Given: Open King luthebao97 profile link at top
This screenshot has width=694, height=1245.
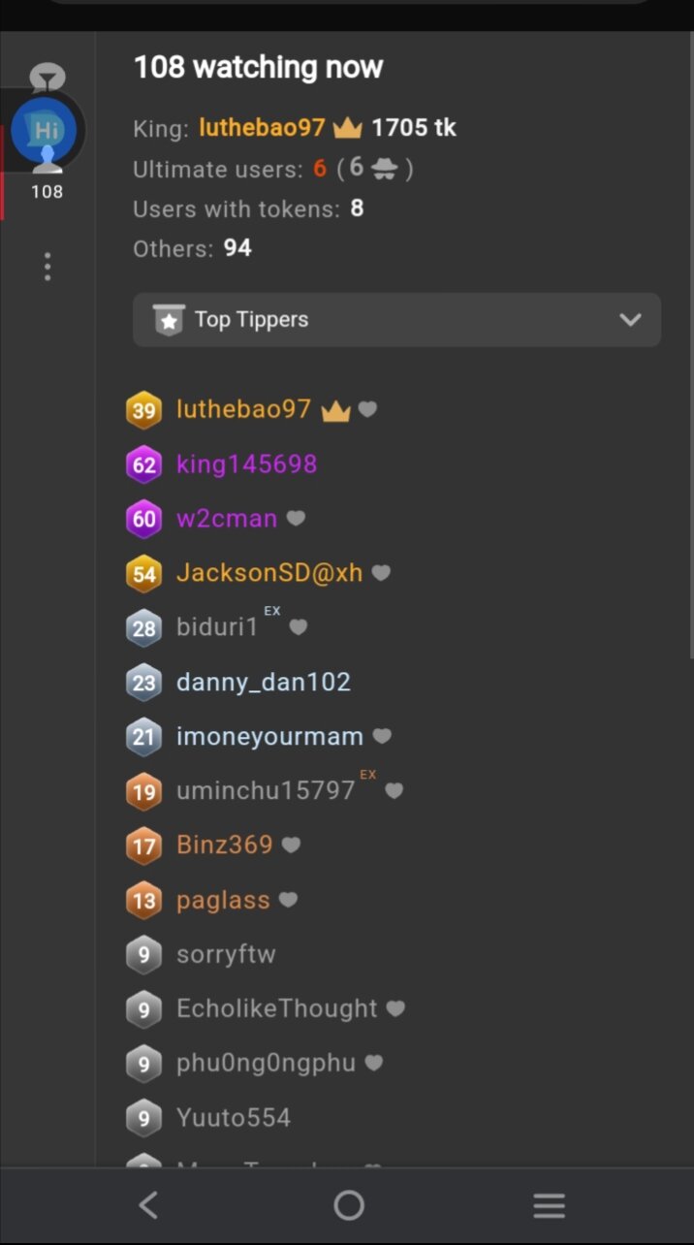Looking at the screenshot, I should [x=262, y=128].
